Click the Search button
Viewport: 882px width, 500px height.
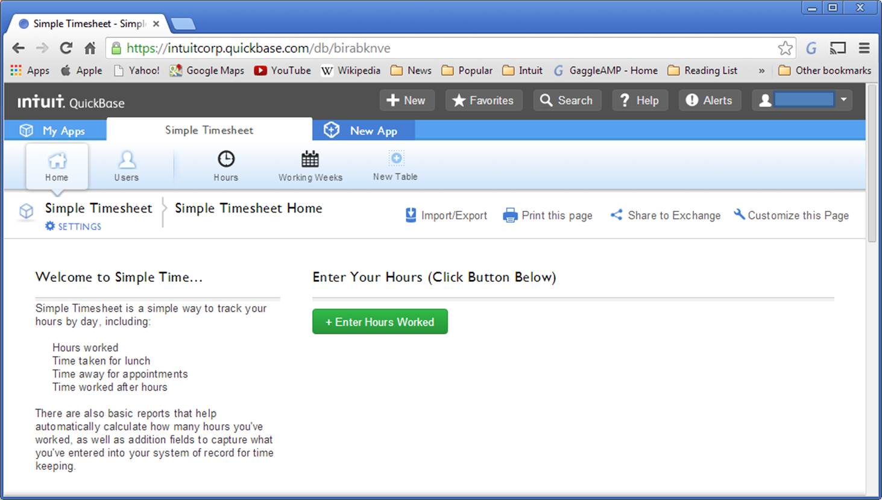(567, 101)
